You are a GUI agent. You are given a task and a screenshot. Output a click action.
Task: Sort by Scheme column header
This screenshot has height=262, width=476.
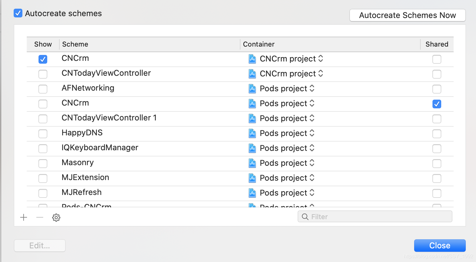149,44
